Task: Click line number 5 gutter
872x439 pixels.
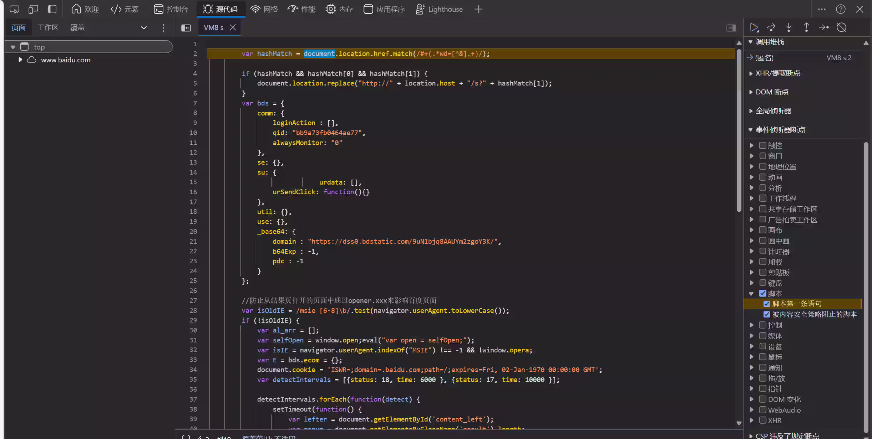Action: coord(195,83)
